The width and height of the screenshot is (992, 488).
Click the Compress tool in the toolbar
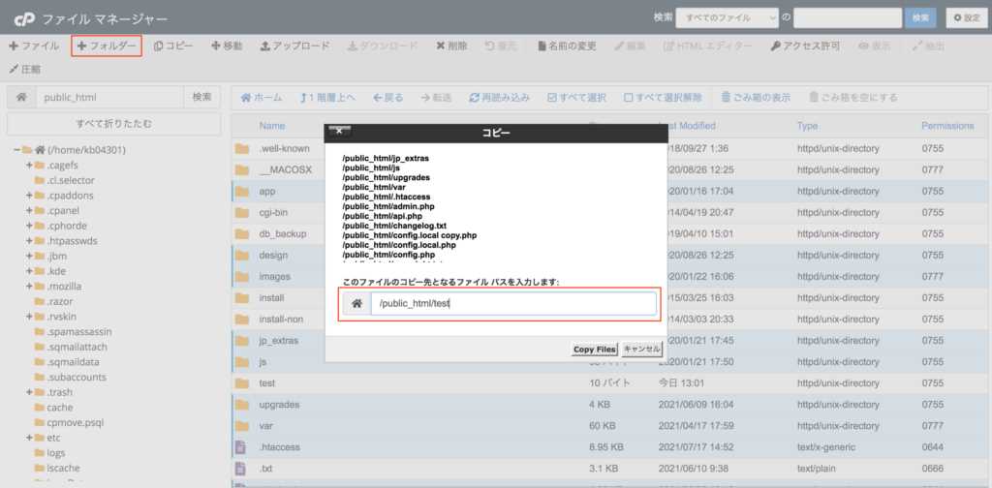[25, 69]
